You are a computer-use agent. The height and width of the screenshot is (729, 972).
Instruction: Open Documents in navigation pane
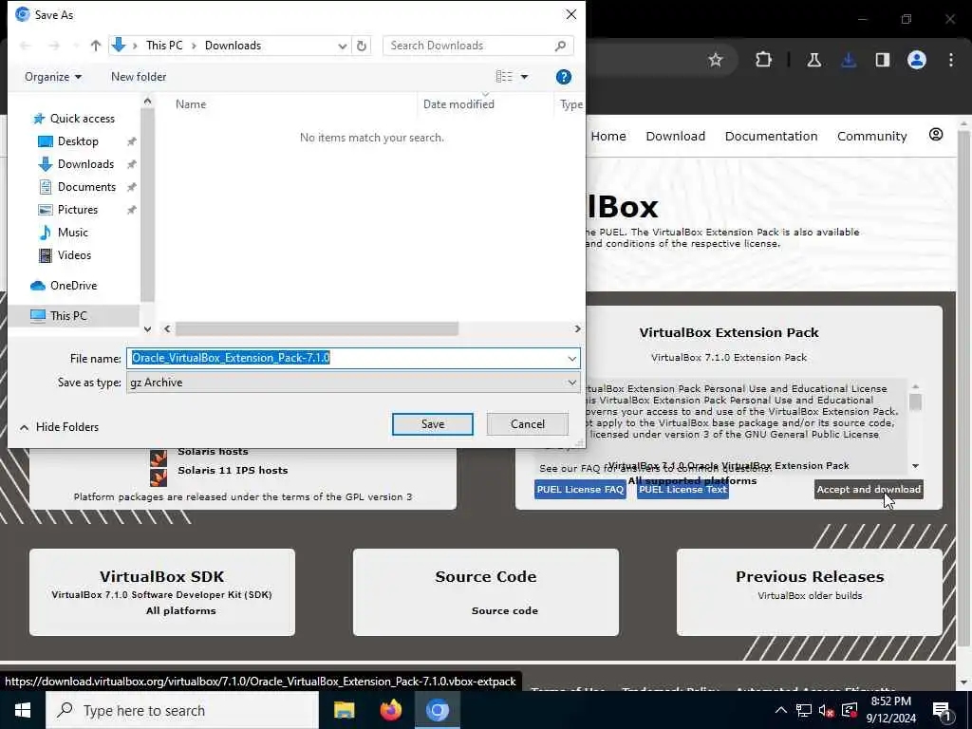tap(86, 187)
